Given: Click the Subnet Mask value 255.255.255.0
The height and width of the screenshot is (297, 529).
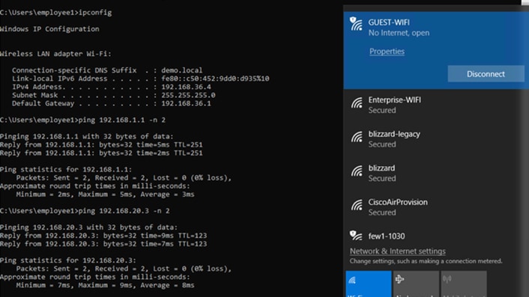Looking at the screenshot, I should coord(188,95).
